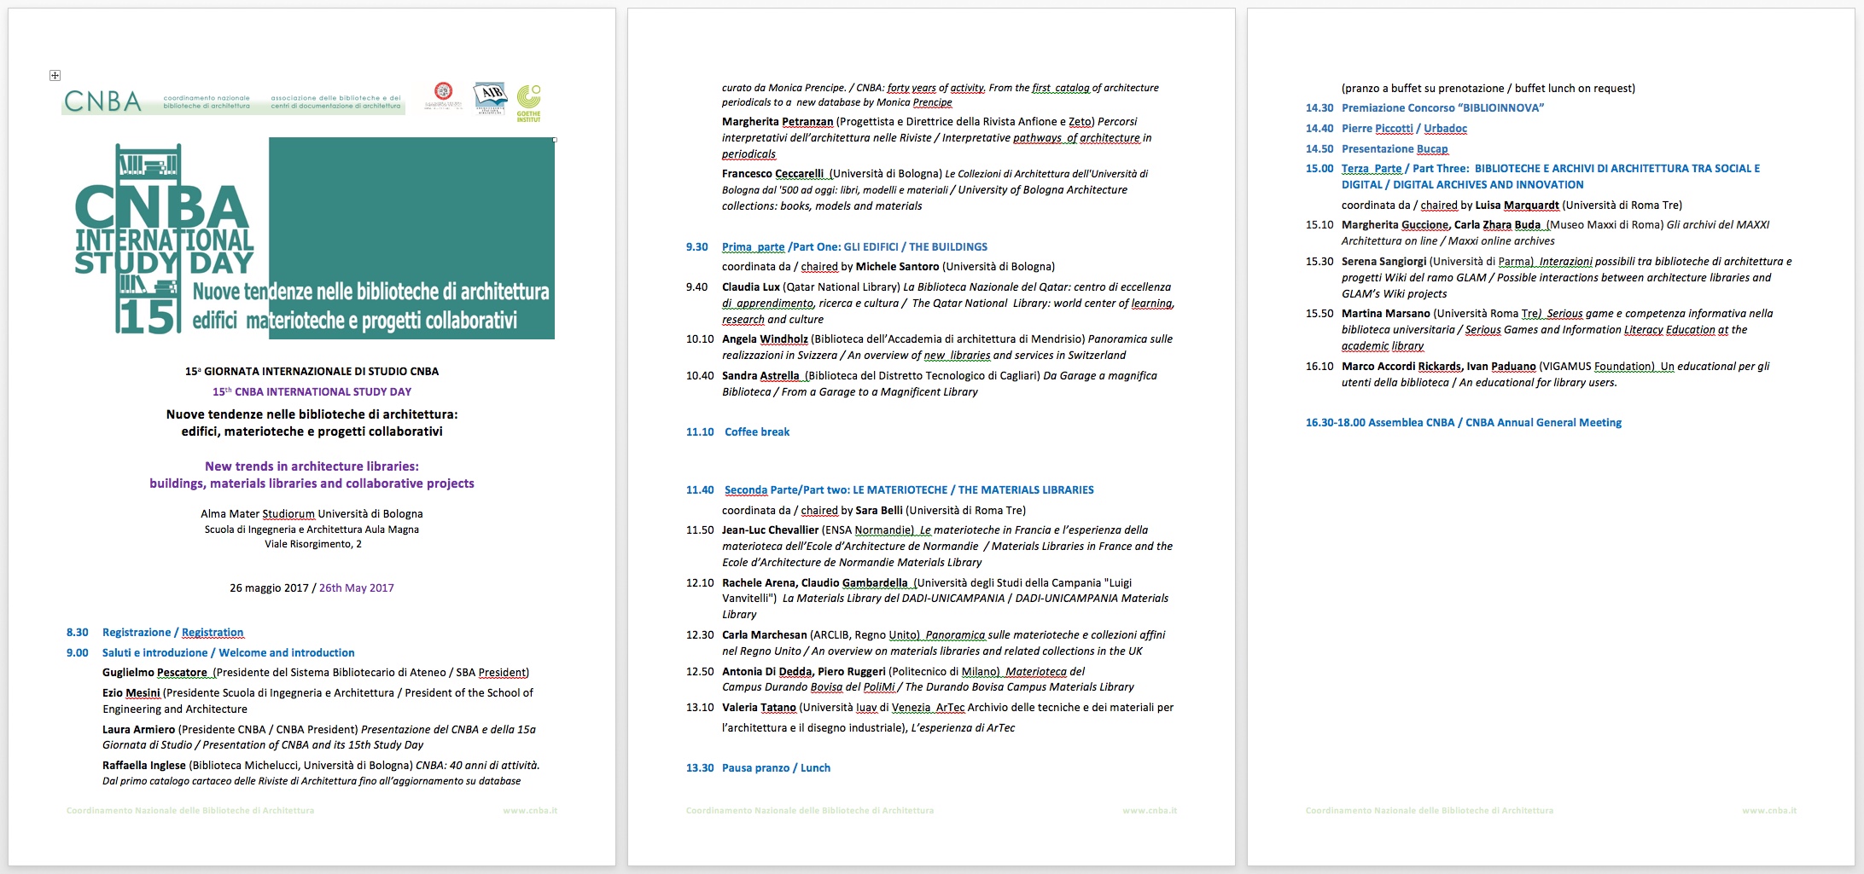The height and width of the screenshot is (874, 1864).
Task: Click 'New trends in architecture libraries:' line
Action: pos(312,466)
